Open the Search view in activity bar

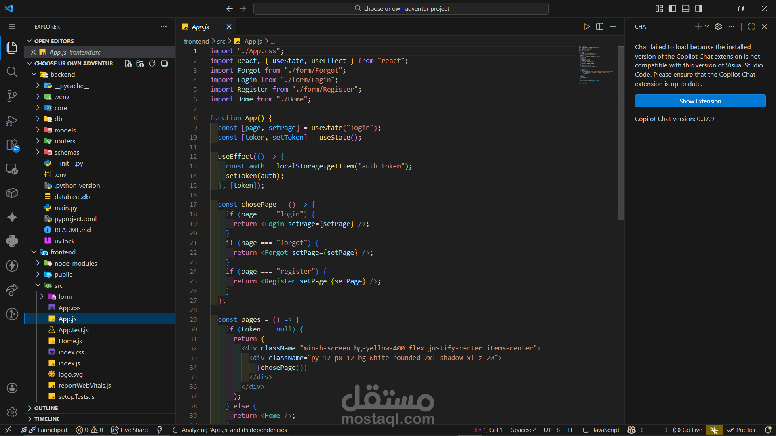12,72
